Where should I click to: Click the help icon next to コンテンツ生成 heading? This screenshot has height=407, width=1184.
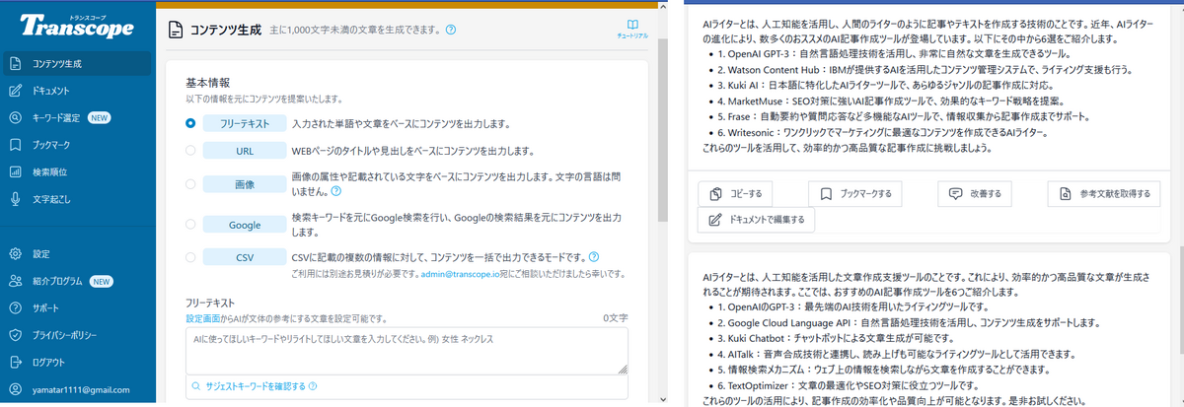pos(450,30)
